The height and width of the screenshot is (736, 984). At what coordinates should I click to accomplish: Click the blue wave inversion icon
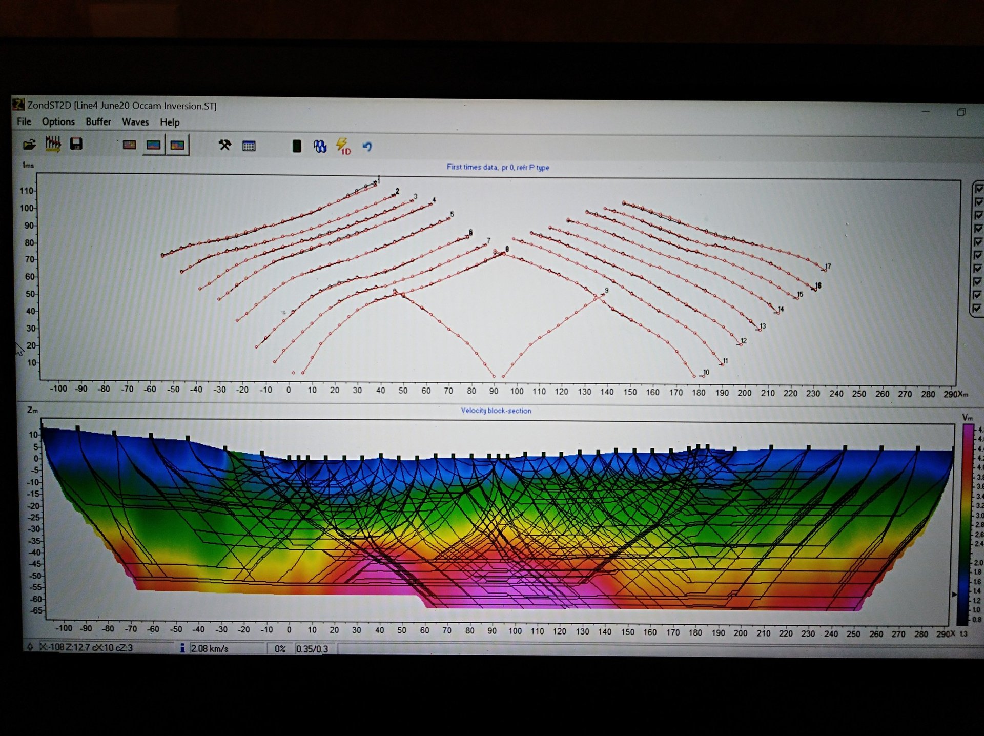click(320, 147)
